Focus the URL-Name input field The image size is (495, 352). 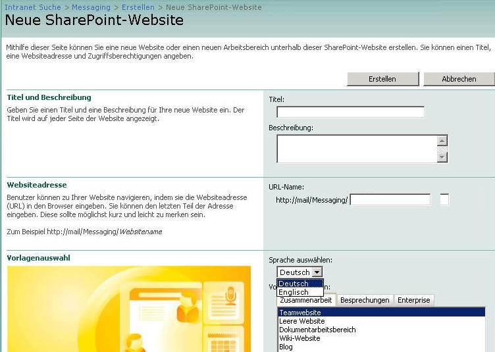(x=390, y=199)
